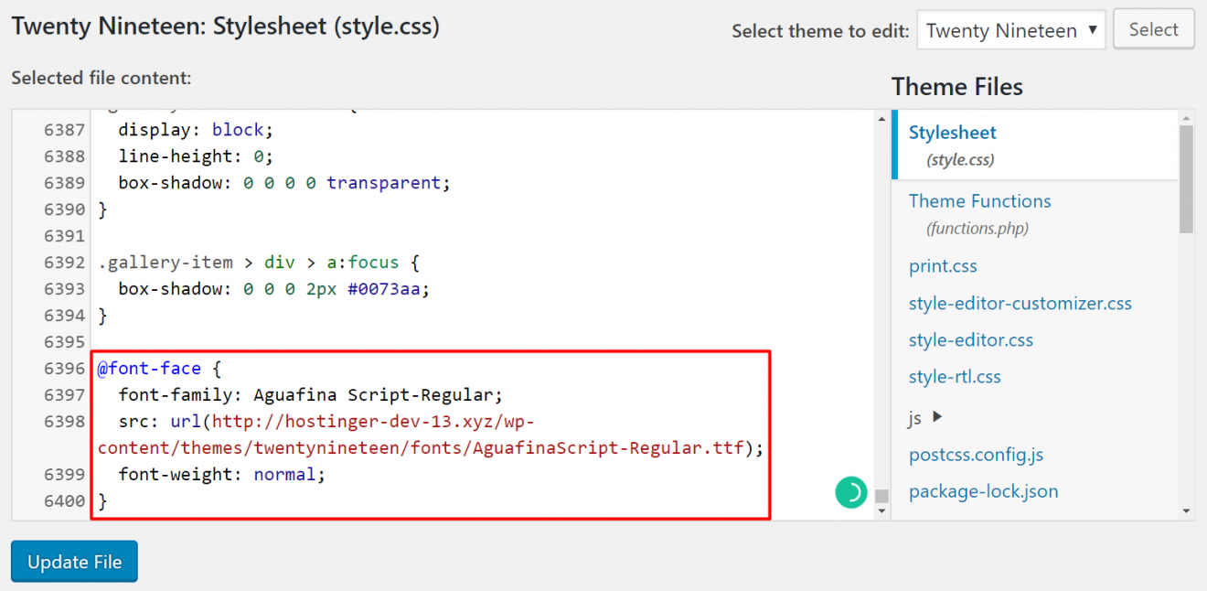Click the green Grammarly icon in editor
1207x591 pixels.
(850, 492)
